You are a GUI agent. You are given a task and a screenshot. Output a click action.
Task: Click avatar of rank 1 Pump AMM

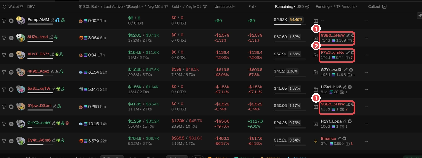[21, 21]
